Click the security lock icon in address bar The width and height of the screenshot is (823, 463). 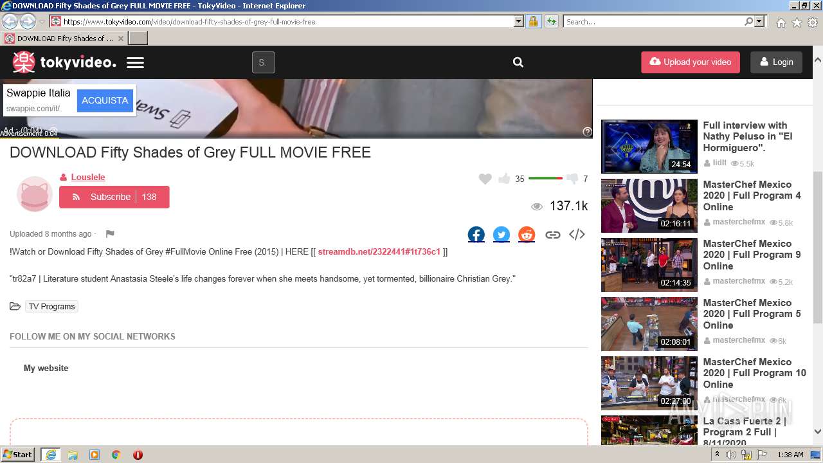click(533, 21)
